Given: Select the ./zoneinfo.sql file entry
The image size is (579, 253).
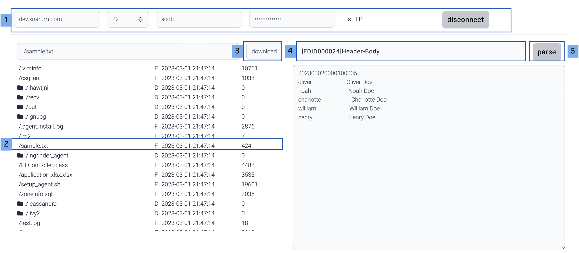Looking at the screenshot, I should tap(35, 194).
